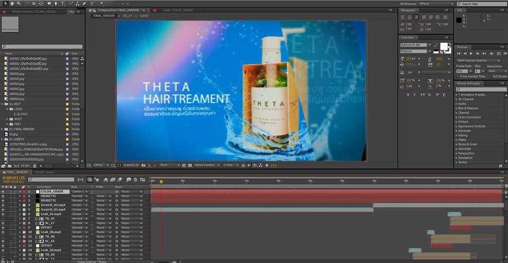Click the Search Help field
Viewport: 508px width, 263px height.
point(482,4)
